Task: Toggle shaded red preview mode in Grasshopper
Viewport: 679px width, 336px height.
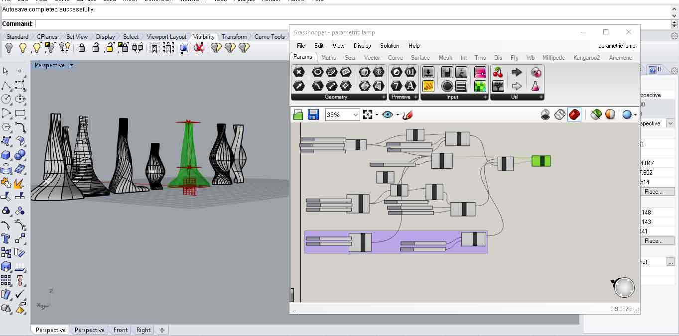Action: click(574, 115)
